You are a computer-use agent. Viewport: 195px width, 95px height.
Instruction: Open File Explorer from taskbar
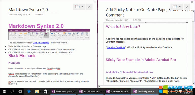(37, 91)
